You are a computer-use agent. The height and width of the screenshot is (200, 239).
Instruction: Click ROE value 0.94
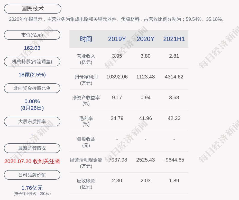coord(145,97)
